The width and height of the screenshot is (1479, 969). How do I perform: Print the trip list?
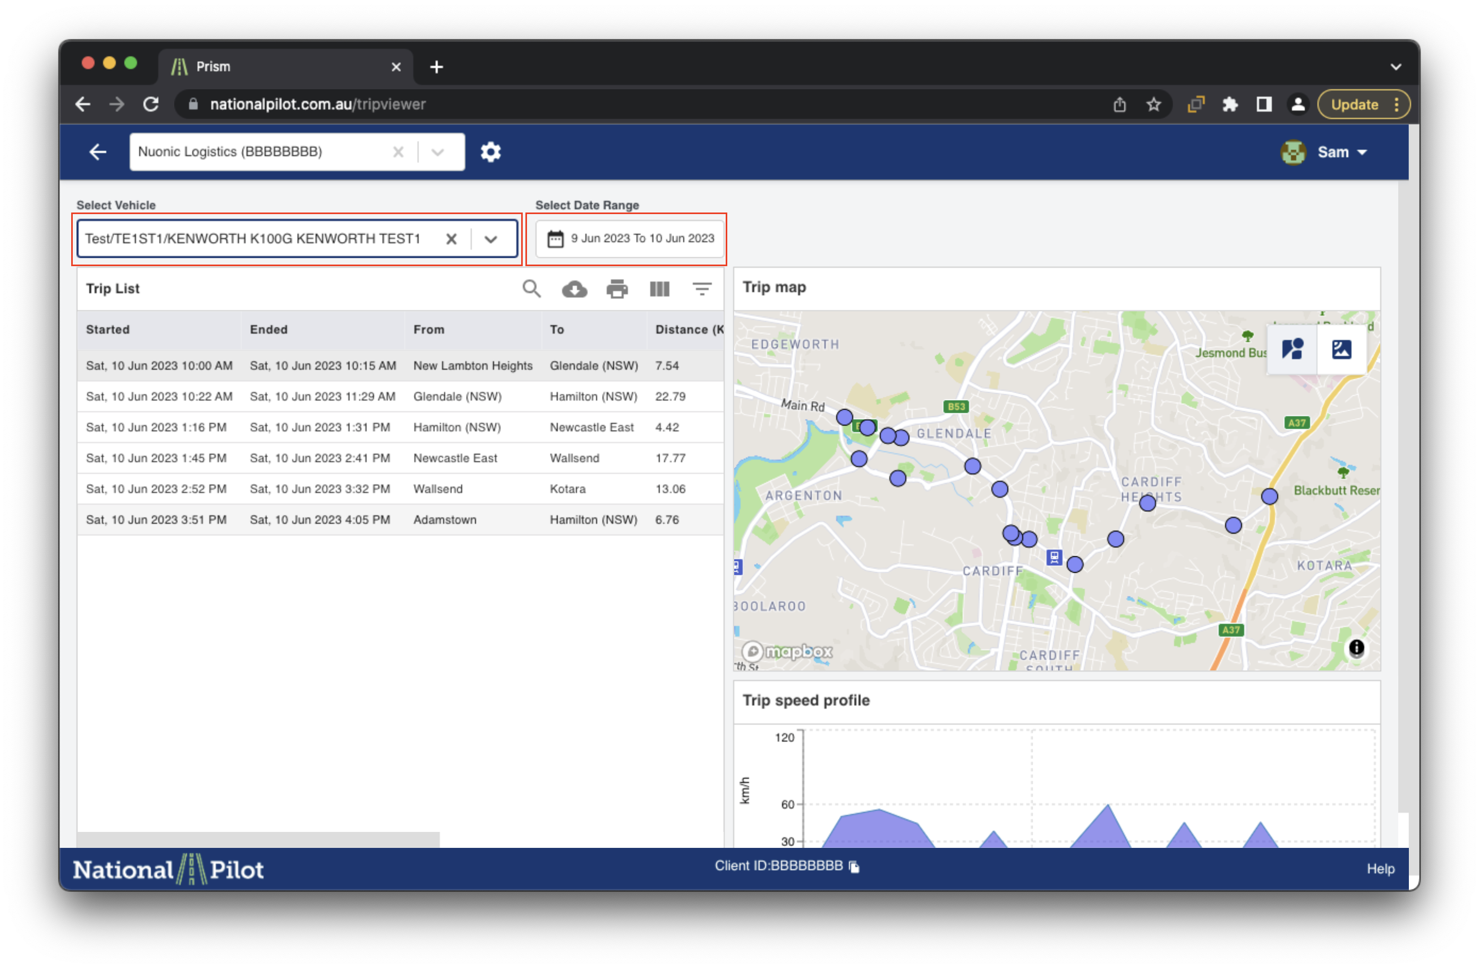point(616,289)
